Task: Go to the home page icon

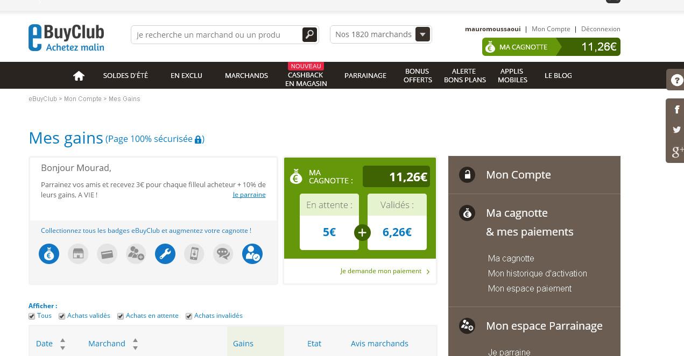Action: point(79,76)
